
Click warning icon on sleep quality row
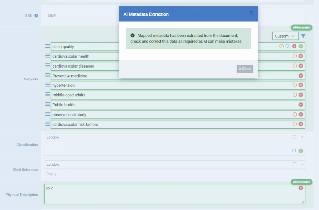pyautogui.click(x=281, y=46)
